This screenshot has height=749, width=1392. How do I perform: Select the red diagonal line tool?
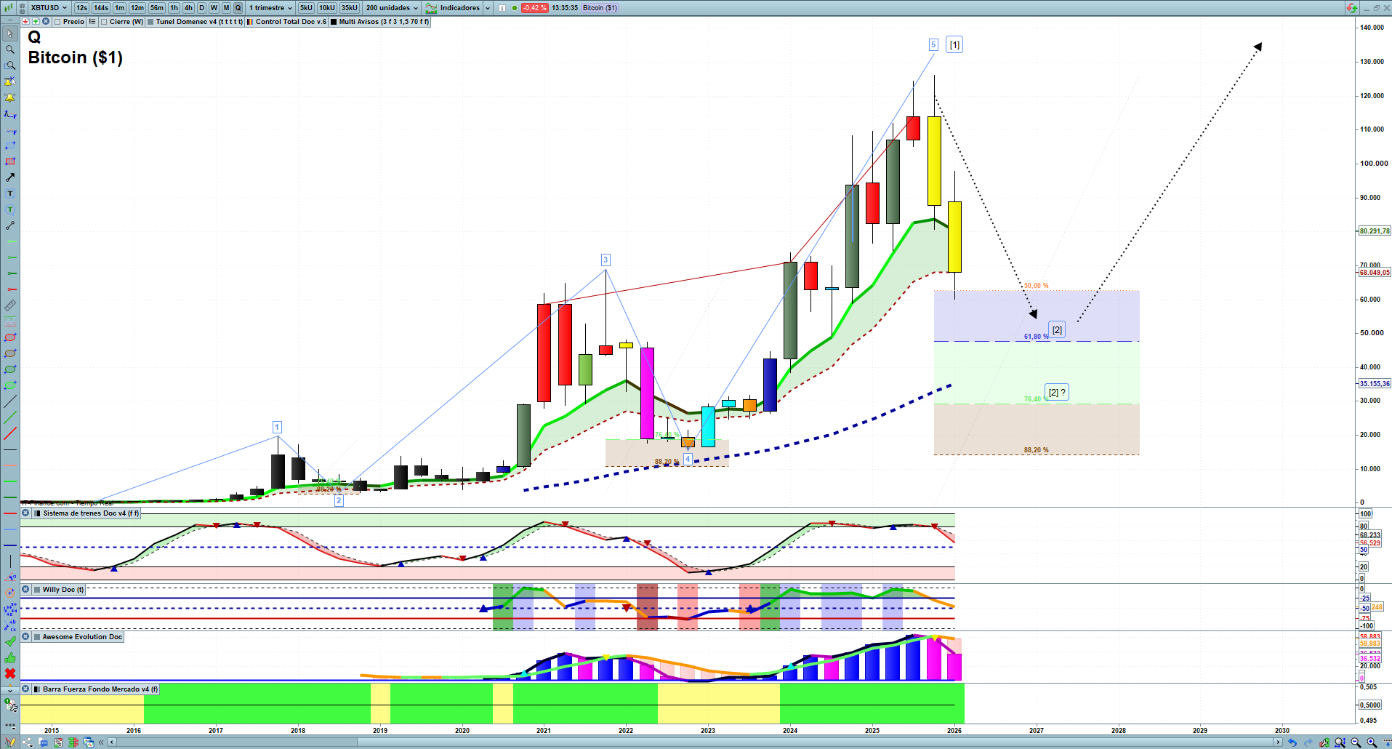pyautogui.click(x=10, y=433)
